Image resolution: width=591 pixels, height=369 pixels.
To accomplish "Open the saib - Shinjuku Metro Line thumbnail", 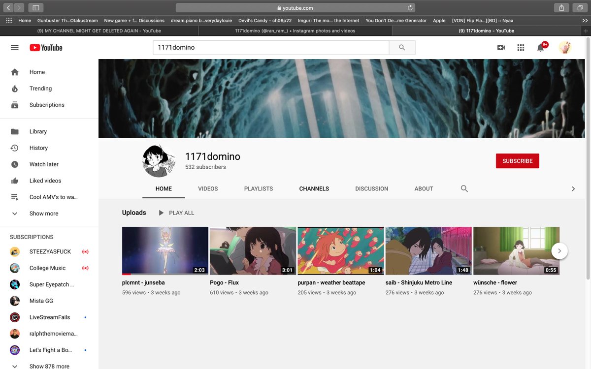I will (x=428, y=250).
